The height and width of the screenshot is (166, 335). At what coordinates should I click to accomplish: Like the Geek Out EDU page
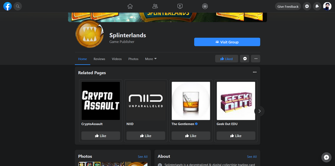[x=236, y=136]
